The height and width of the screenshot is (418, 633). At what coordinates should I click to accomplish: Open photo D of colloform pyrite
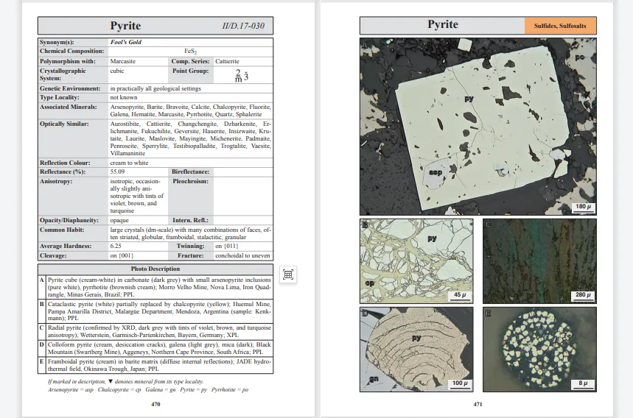click(416, 349)
